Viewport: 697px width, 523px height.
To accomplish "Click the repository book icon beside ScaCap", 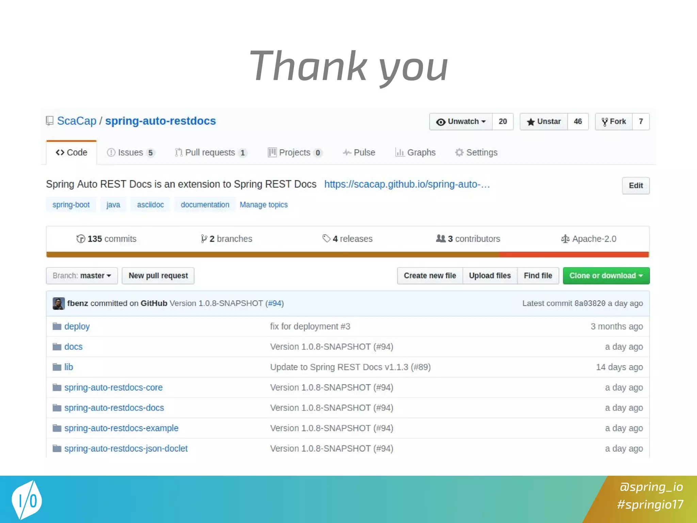I will point(50,121).
